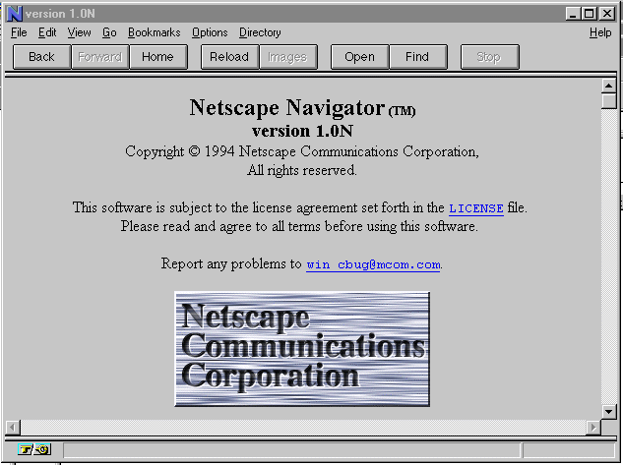This screenshot has height=465, width=623.
Task: Click the 'version 1.0N' page subheading
Action: [x=302, y=131]
